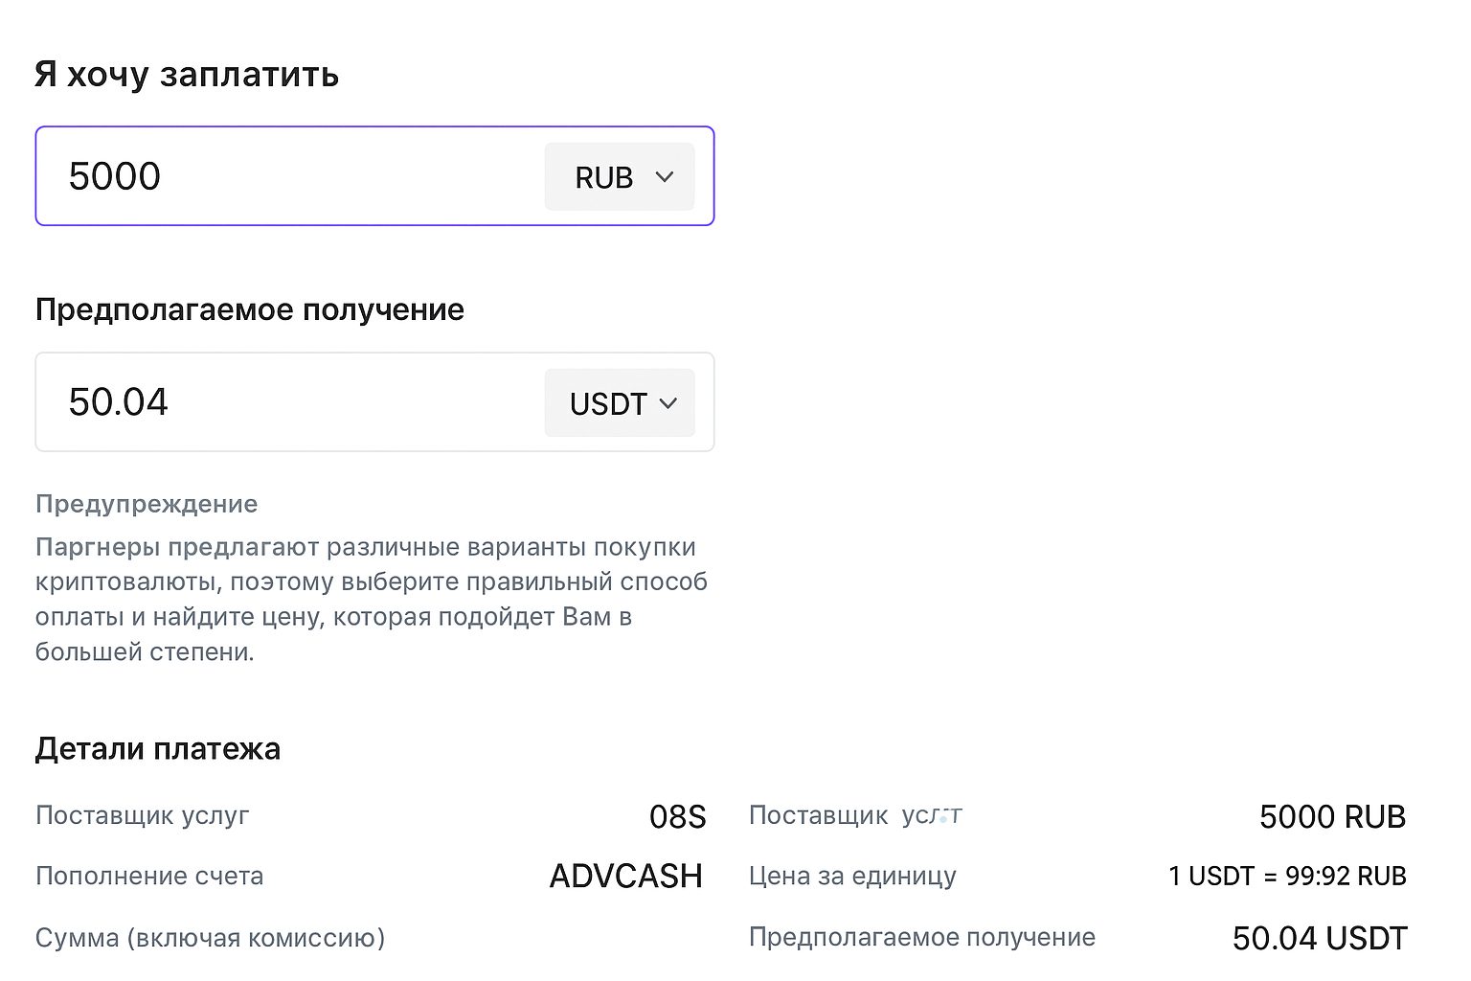Click the 50.04 USDT estimated amount in details

coord(1320,938)
